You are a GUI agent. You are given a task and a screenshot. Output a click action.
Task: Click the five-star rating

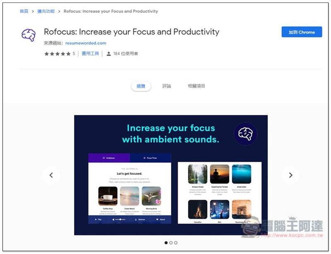point(58,54)
